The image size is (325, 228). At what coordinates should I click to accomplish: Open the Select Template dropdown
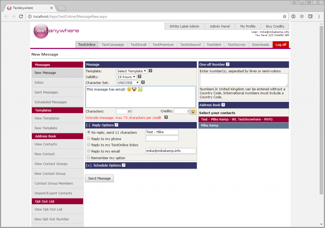coord(132,71)
